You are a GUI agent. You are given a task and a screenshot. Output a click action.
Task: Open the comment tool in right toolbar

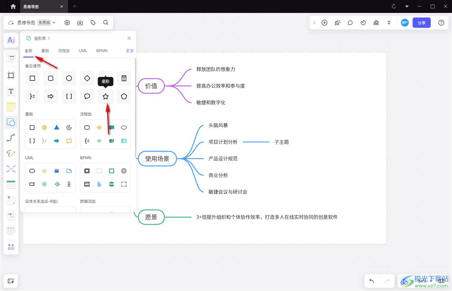point(350,23)
